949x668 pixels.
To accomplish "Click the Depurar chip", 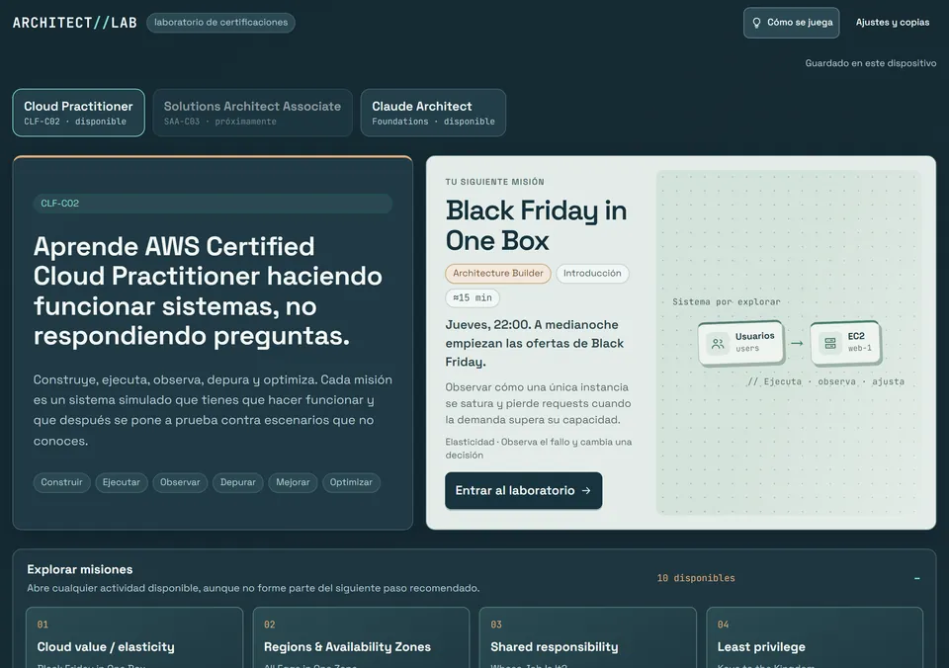I will tap(238, 482).
